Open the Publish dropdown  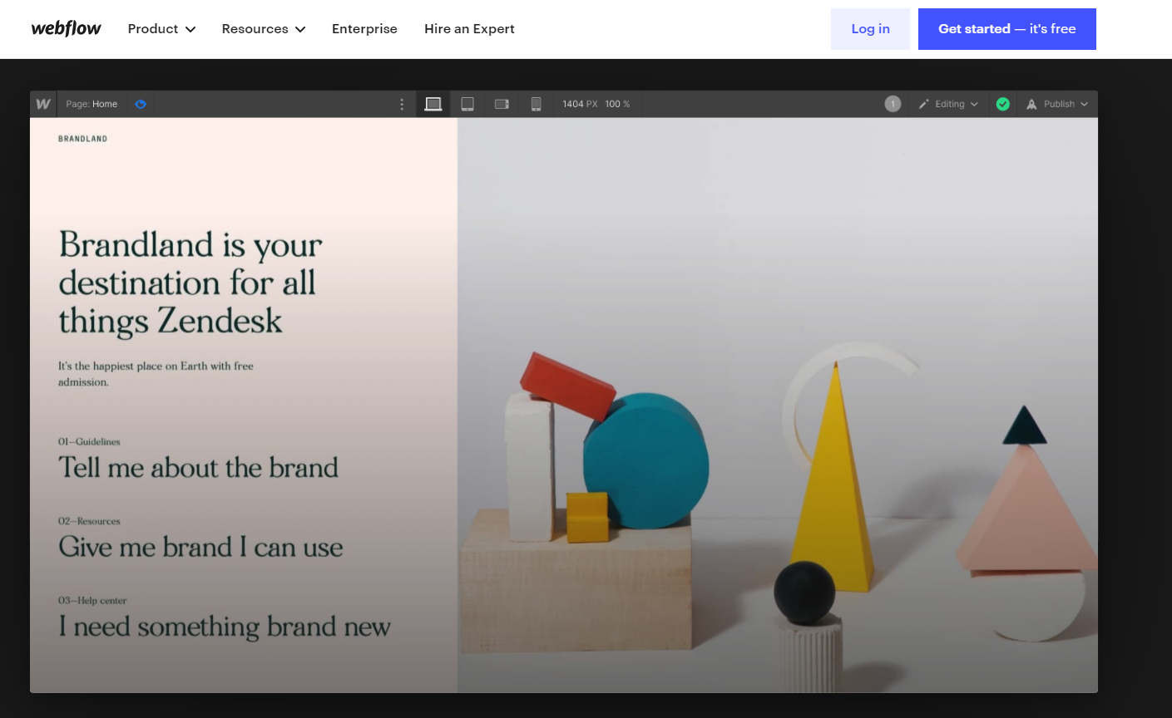coord(1057,104)
